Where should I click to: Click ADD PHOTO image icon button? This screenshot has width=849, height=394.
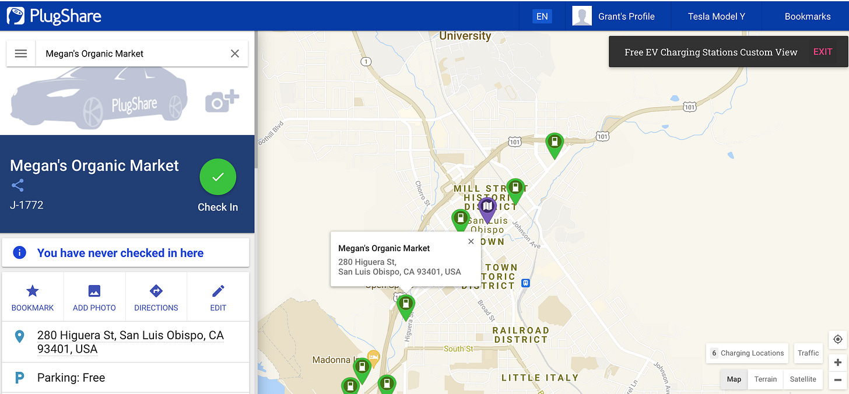tap(94, 297)
